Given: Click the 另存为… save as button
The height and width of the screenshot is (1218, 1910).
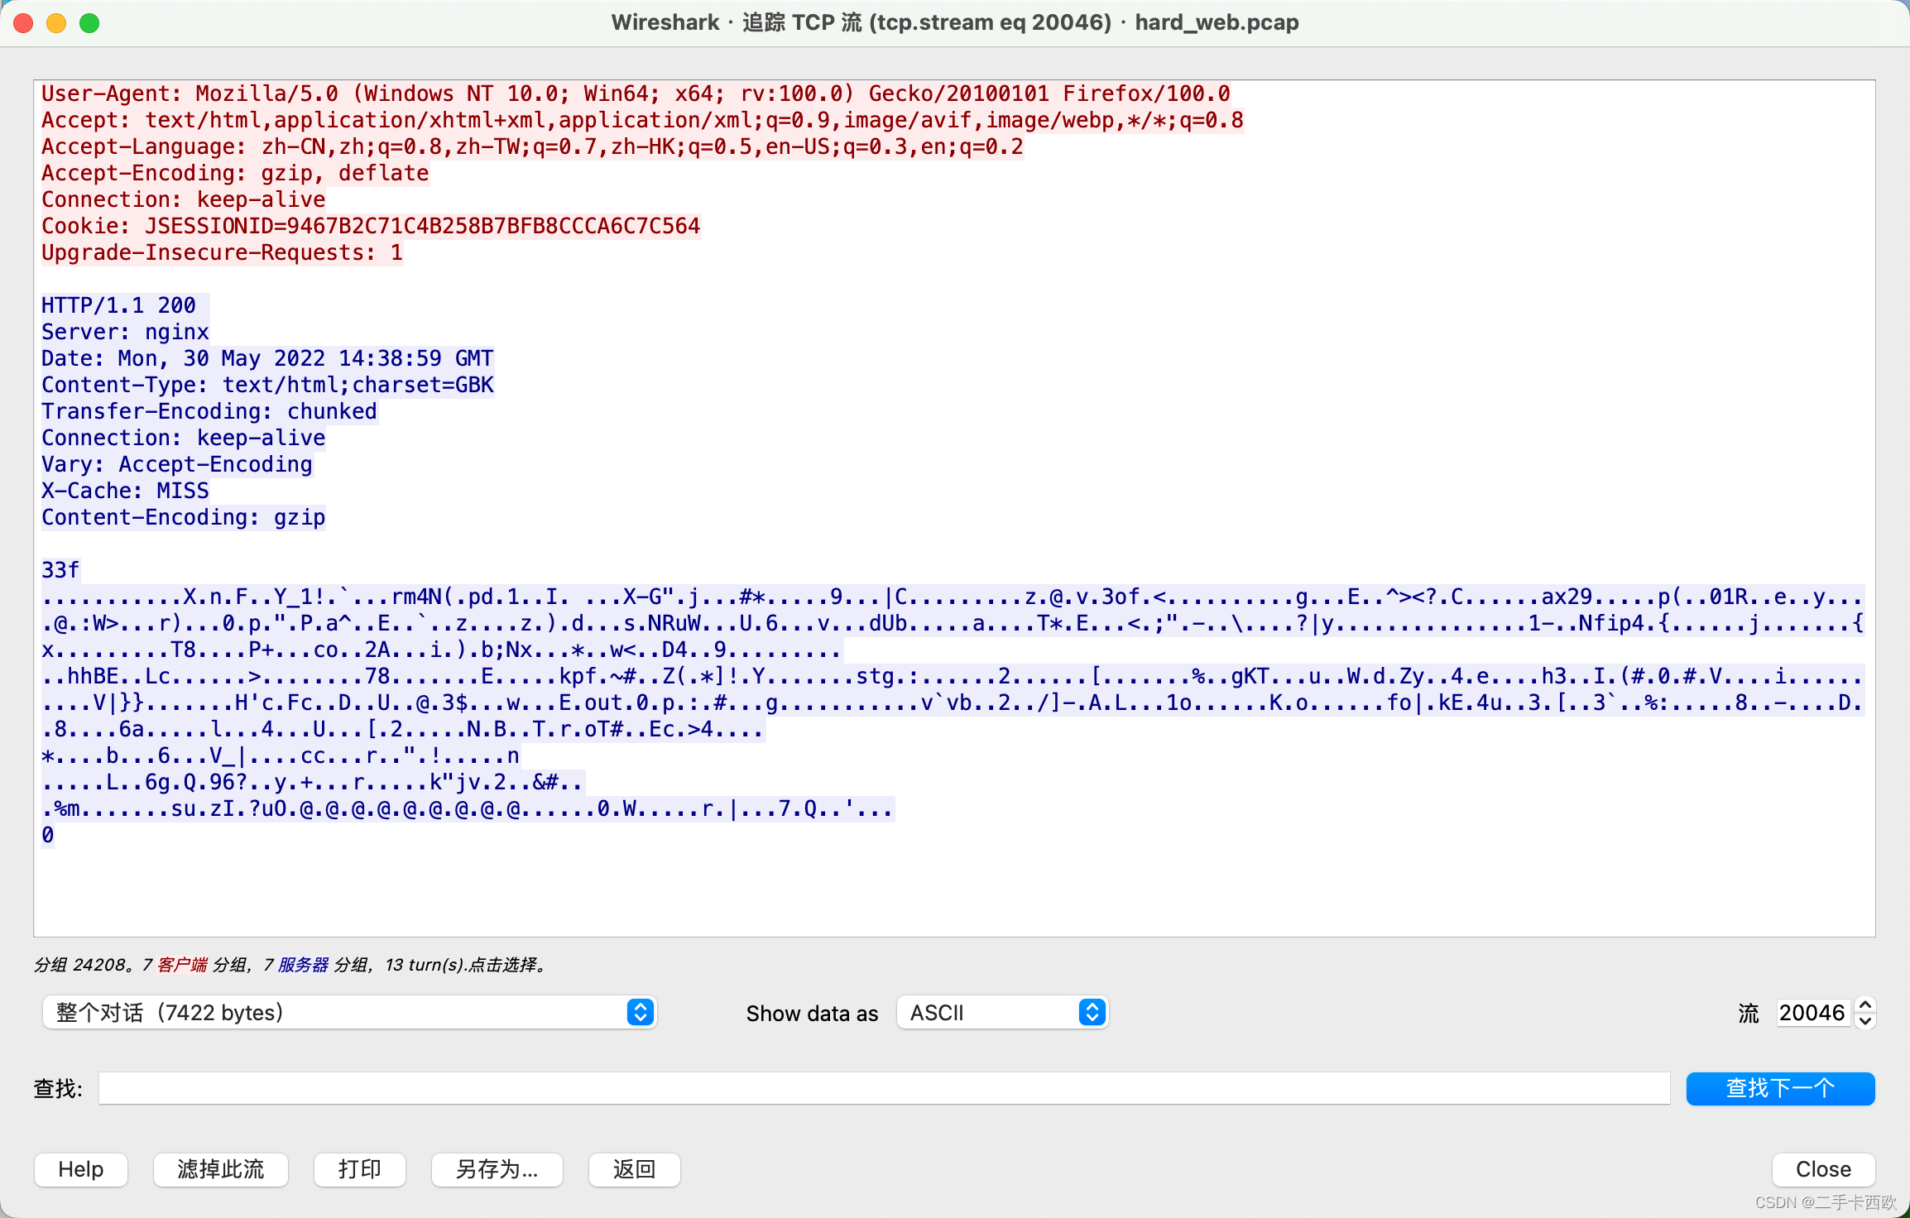Looking at the screenshot, I should coord(497,1169).
